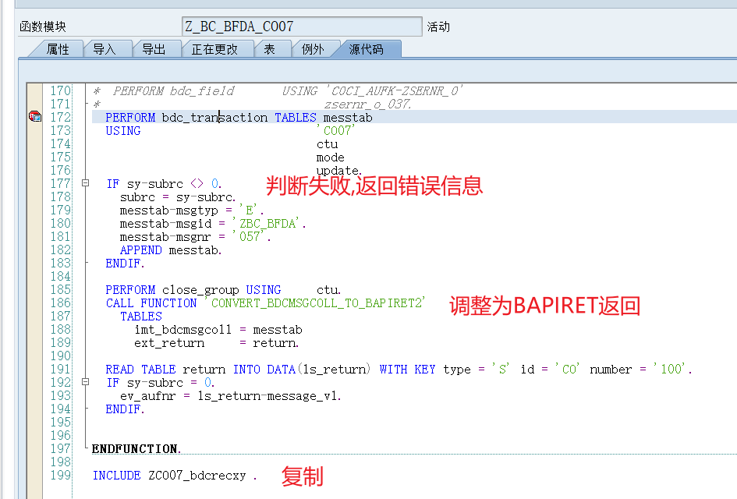Click the 'ext_return = return.' parameter line
This screenshot has width=737, height=499.
(216, 343)
